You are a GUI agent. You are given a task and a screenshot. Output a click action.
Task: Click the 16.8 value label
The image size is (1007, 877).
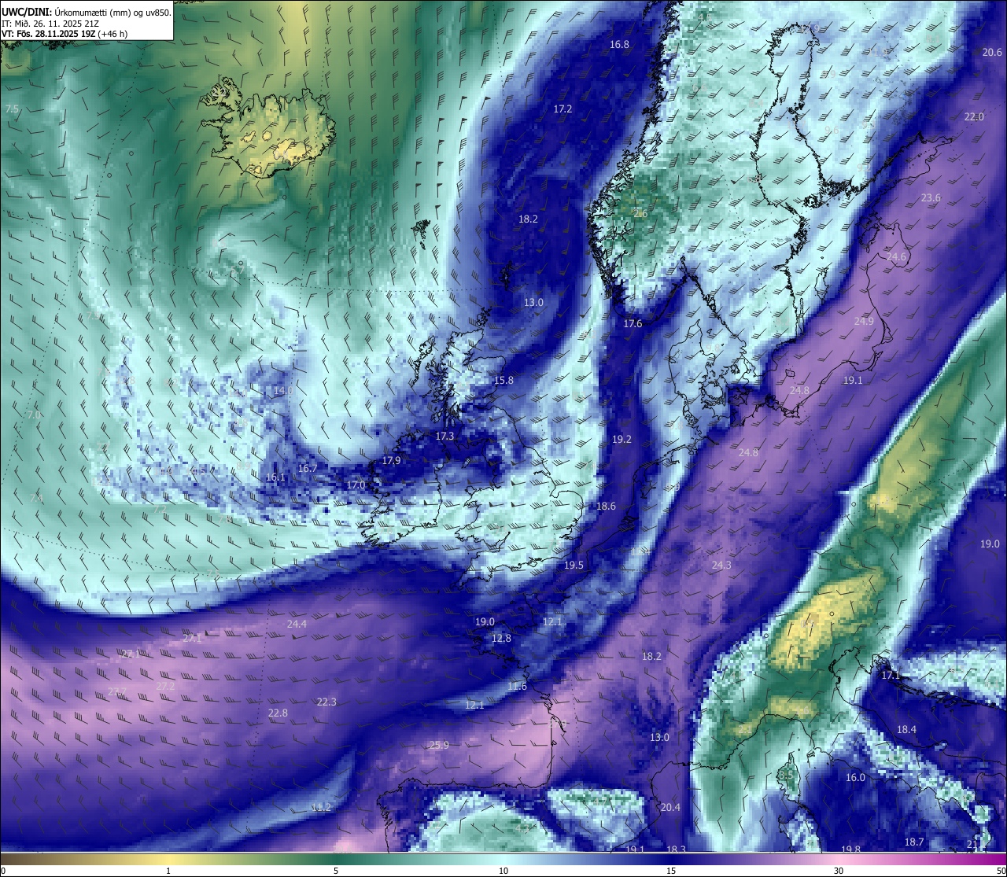pyautogui.click(x=620, y=45)
